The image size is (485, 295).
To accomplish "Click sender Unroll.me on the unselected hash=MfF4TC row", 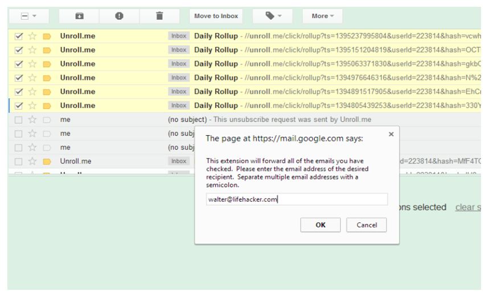I will coord(76,161).
